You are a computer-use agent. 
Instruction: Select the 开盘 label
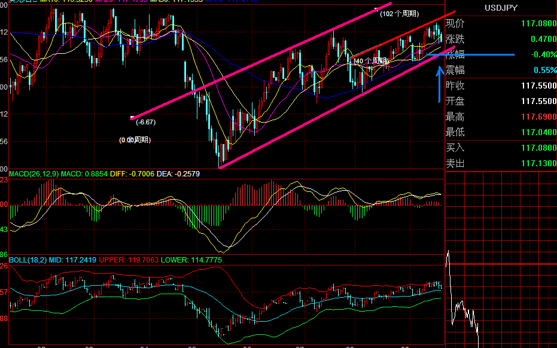click(455, 101)
